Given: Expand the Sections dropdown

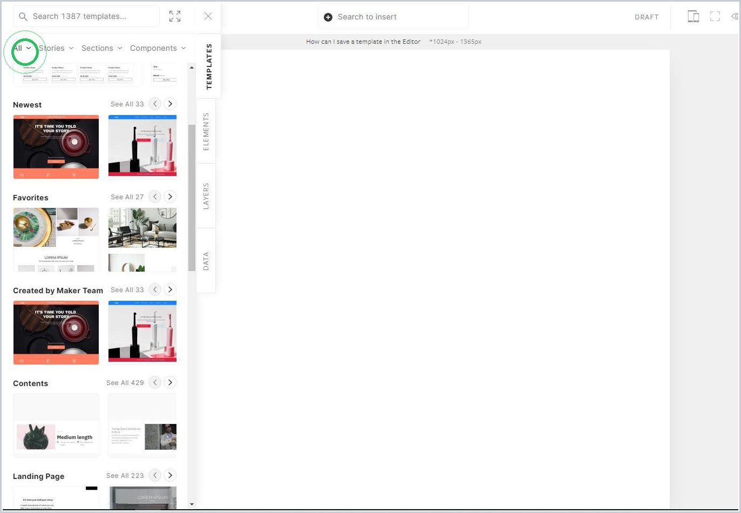Looking at the screenshot, I should point(102,48).
